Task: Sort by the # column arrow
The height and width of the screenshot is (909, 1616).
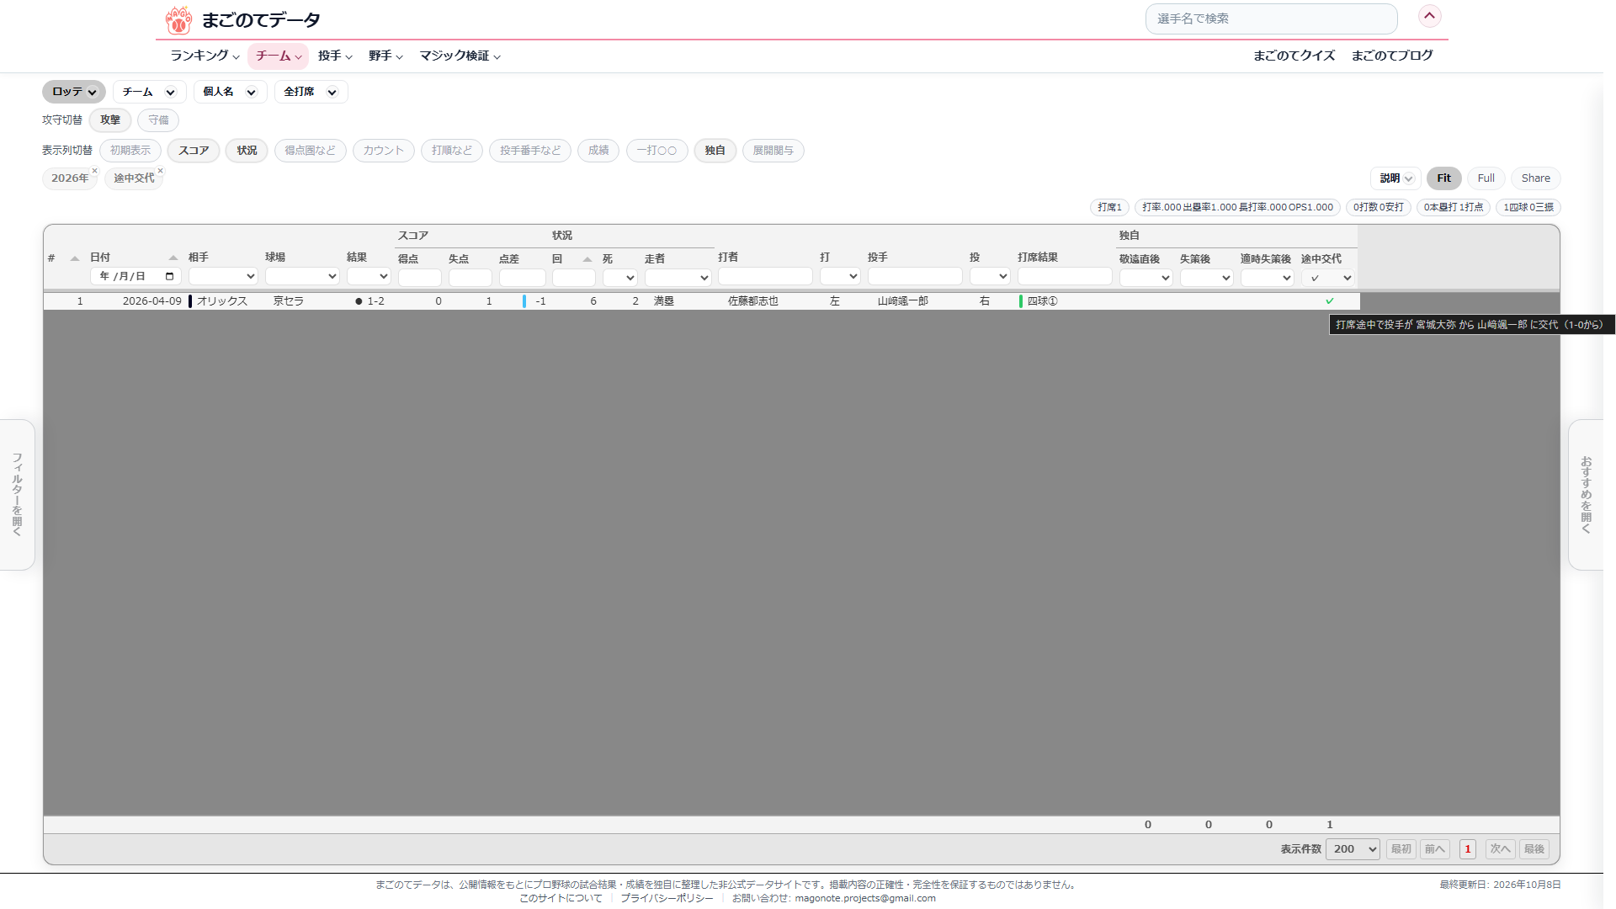Action: [x=75, y=258]
